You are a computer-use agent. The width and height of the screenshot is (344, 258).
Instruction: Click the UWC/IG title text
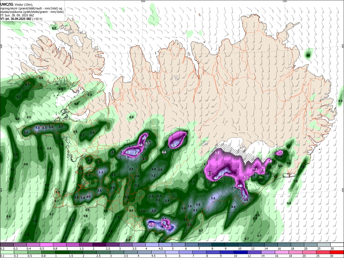pos(6,5)
